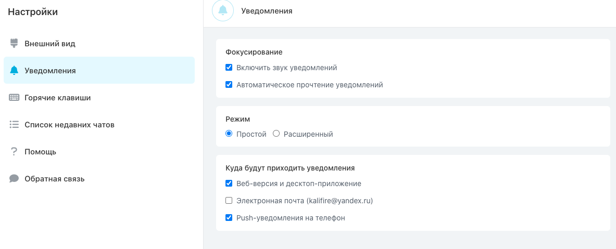Open the Горячие клавиши section
The image size is (616, 249).
(x=99, y=97)
